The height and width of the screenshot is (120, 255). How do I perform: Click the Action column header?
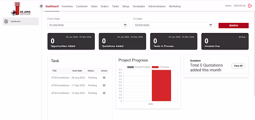coord(104,71)
